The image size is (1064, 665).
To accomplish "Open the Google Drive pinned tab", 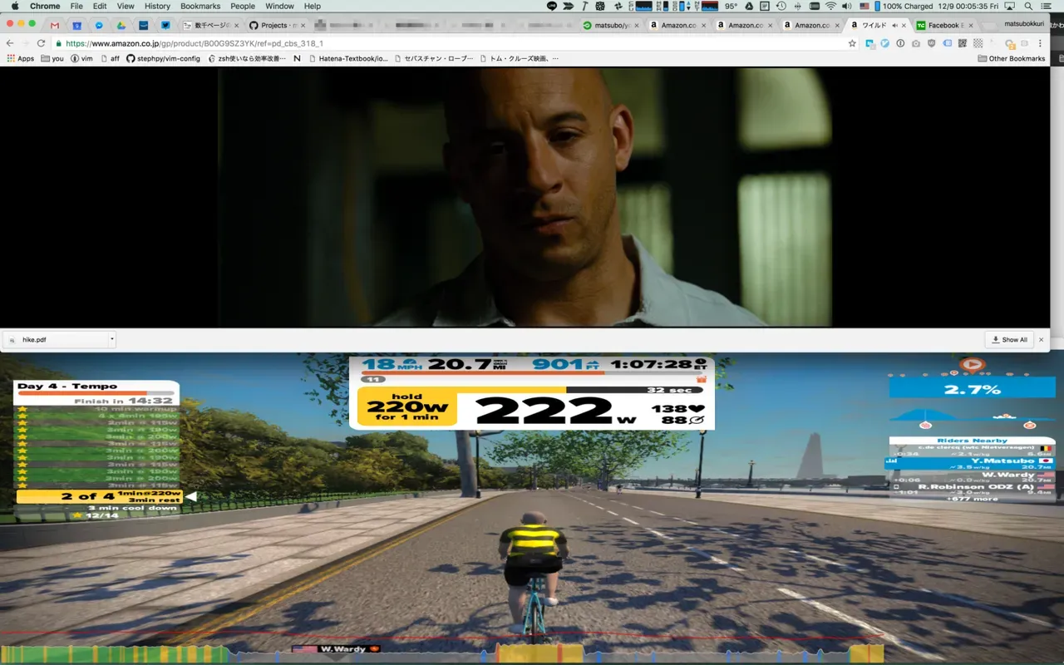I will pos(121,26).
